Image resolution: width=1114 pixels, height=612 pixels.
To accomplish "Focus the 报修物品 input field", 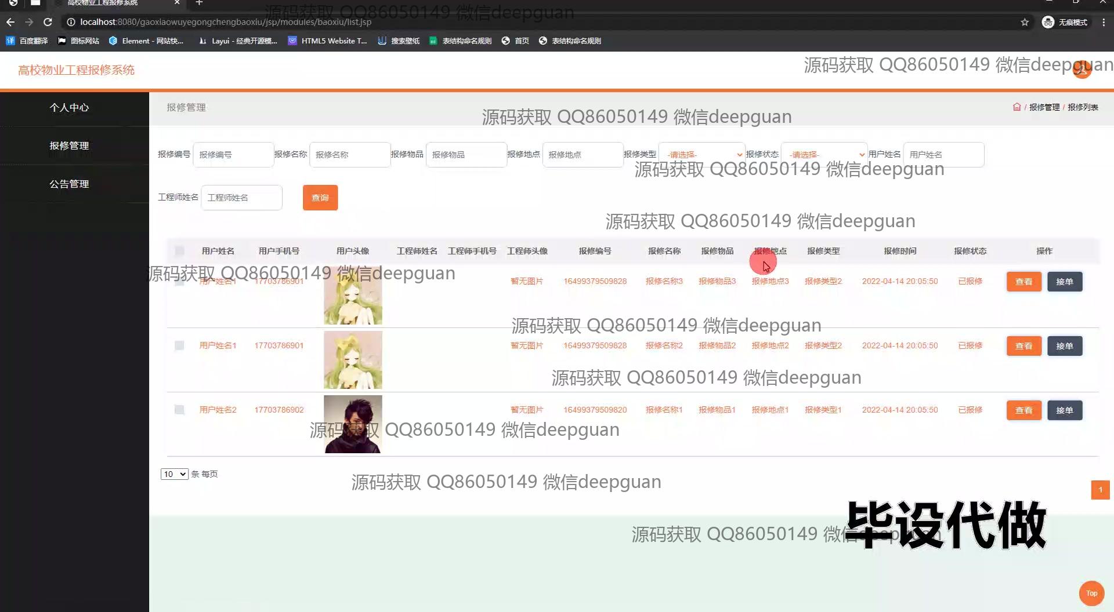I will [466, 155].
